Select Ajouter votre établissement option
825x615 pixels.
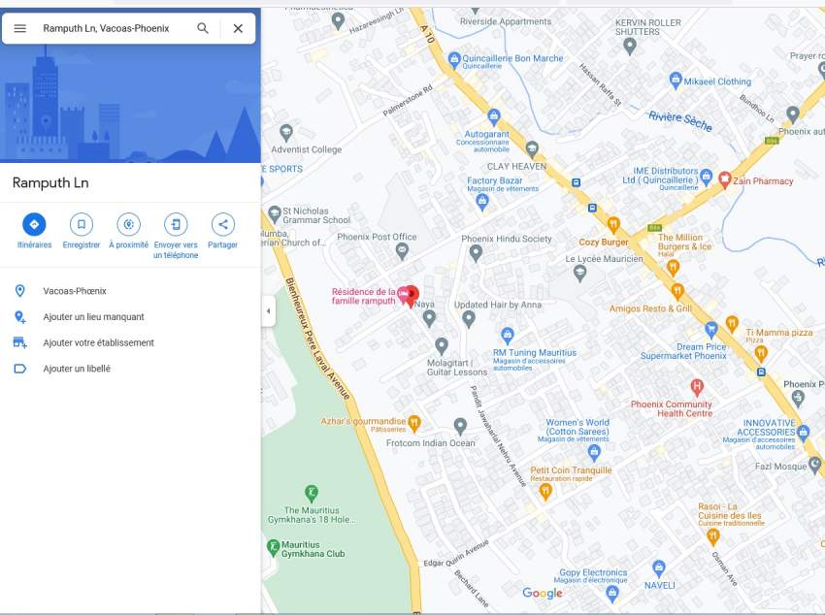point(98,343)
